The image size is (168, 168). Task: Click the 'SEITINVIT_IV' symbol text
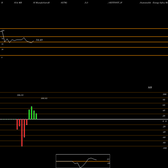pyautogui.click(x=116, y=3)
